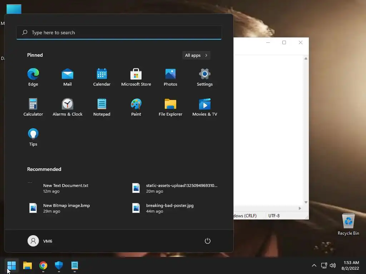
Task: Close the Notepad window
Action: pyautogui.click(x=301, y=42)
